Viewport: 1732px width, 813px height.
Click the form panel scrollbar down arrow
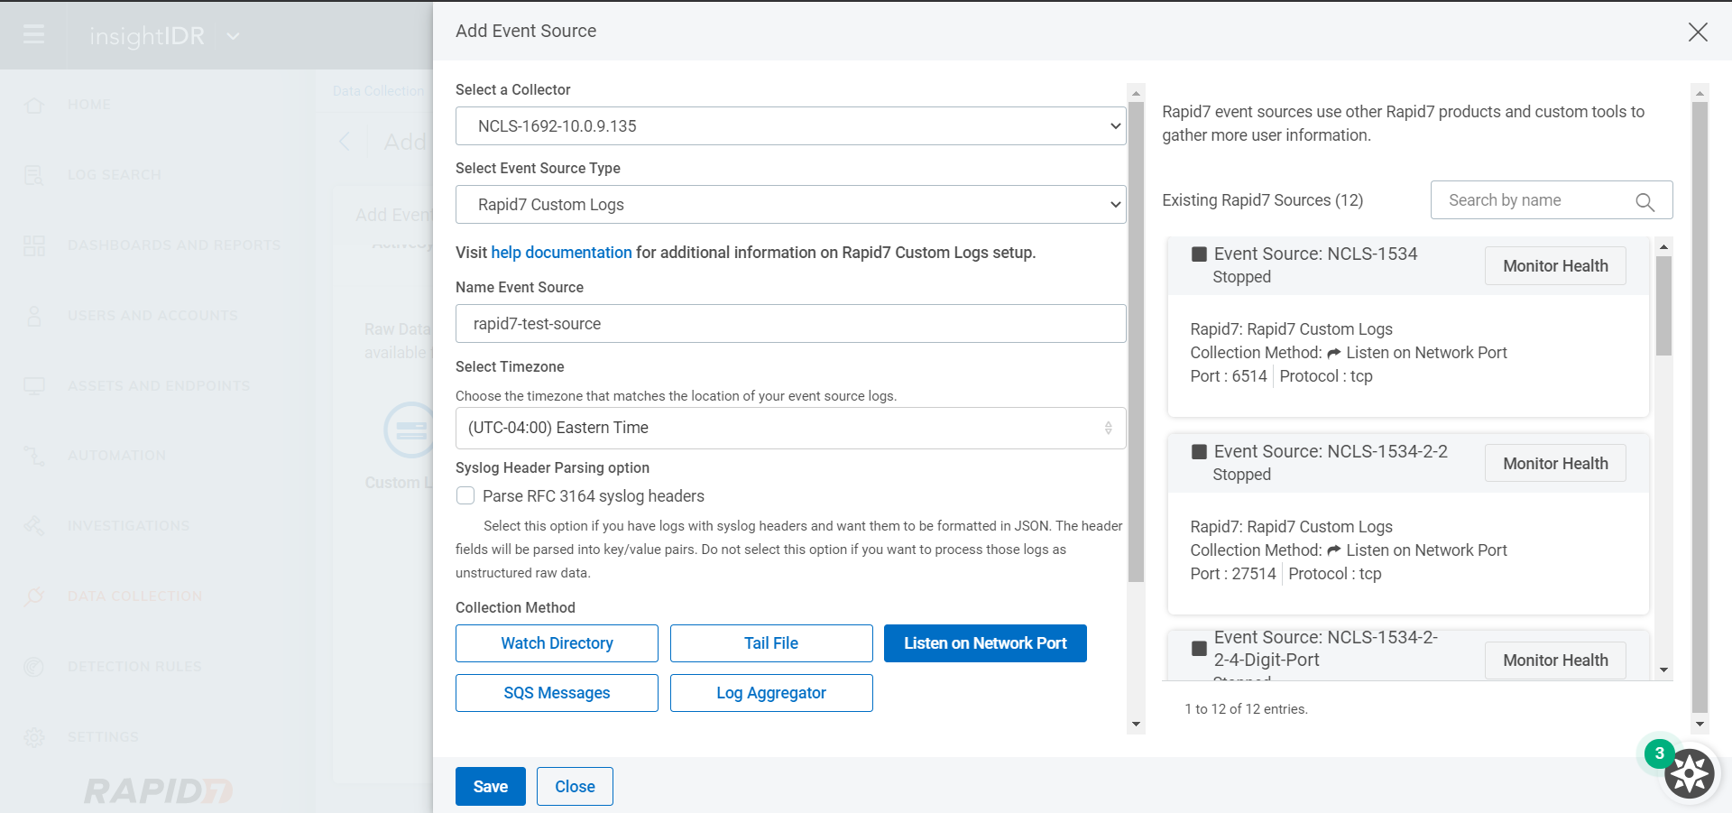(1136, 724)
